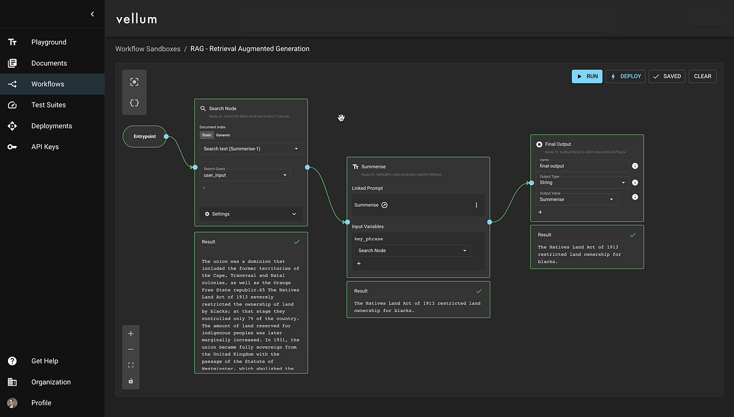Viewport: 734px width, 417px height.
Task: Click the Deployments icon in sidebar
Action: click(x=12, y=126)
